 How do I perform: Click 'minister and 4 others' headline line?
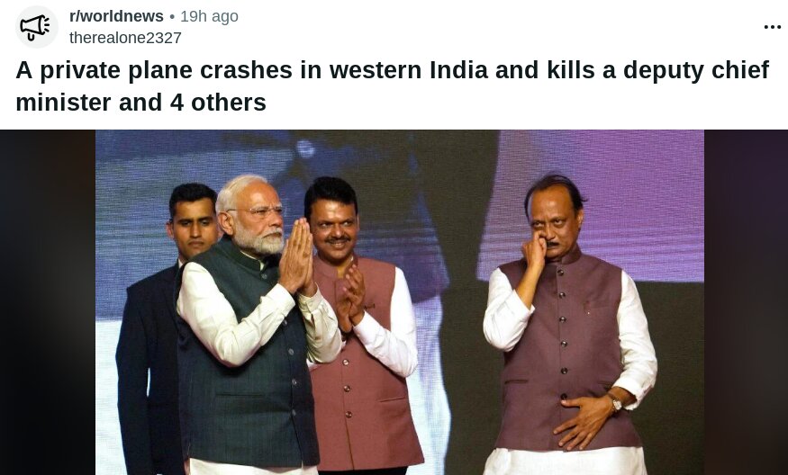point(140,103)
